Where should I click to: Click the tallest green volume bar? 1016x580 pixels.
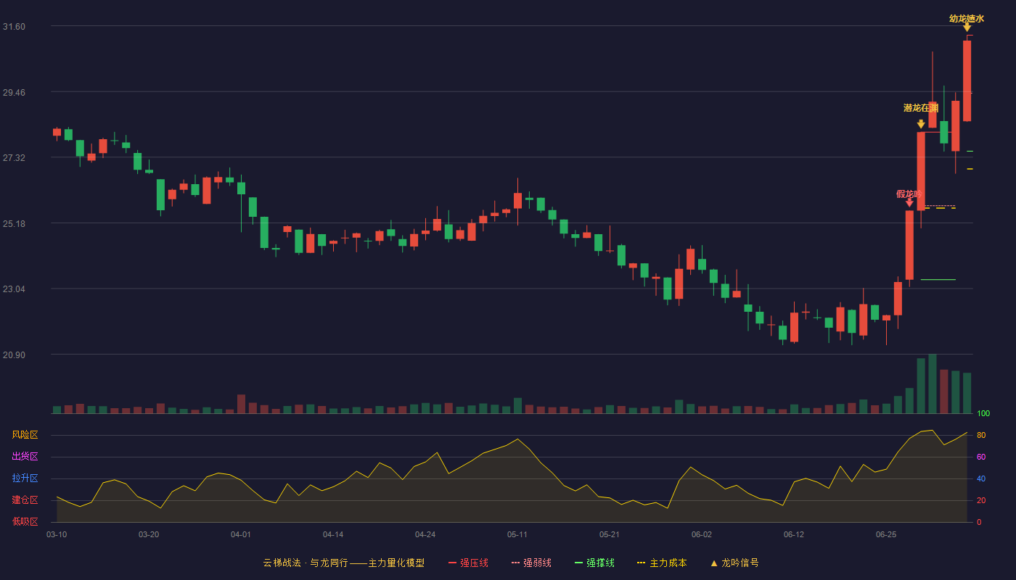click(x=933, y=384)
